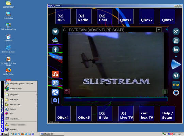Open the about.me icon
Image resolution: width=184 pixels, height=136 pixels.
[176, 85]
